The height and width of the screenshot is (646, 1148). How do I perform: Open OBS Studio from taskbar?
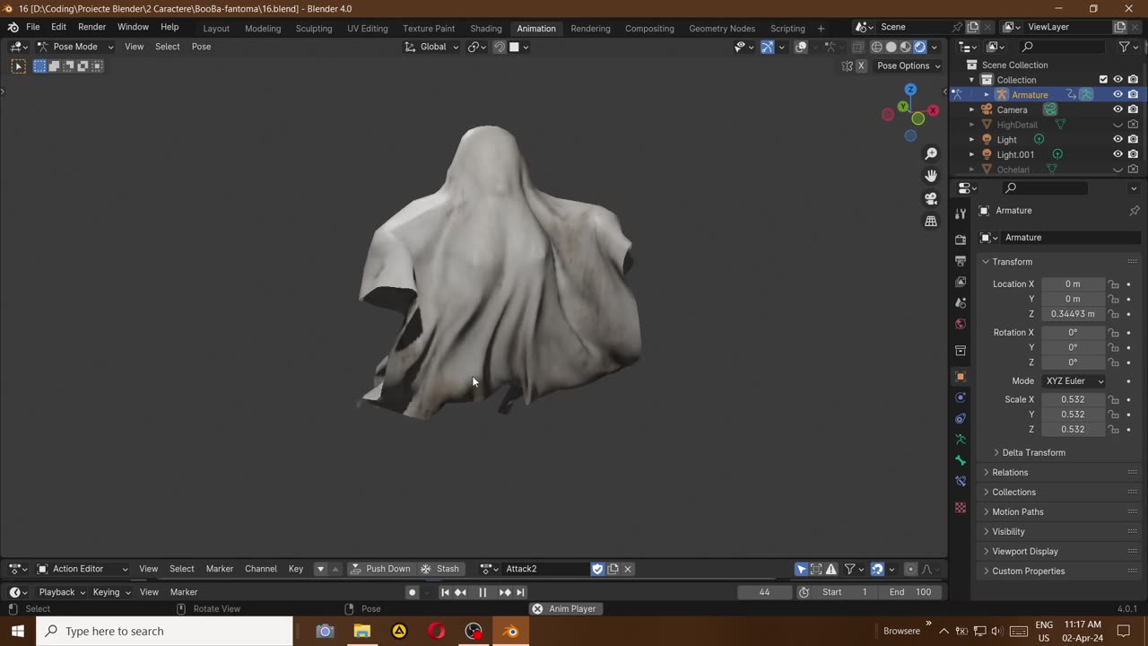[x=474, y=631]
